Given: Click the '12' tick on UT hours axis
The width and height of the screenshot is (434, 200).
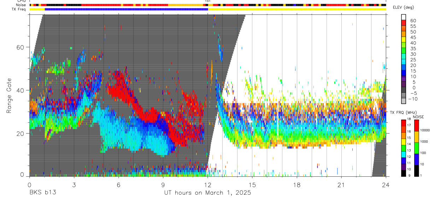Looking at the screenshot, I should point(207,185).
